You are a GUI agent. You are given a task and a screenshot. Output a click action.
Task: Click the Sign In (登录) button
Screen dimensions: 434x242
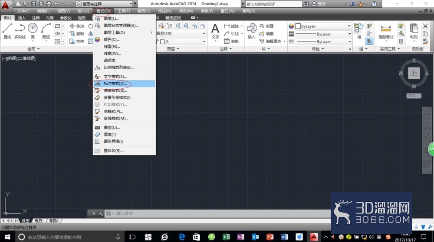319,4
